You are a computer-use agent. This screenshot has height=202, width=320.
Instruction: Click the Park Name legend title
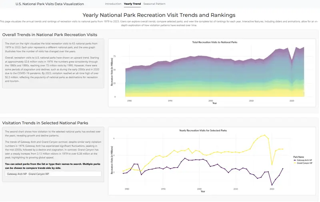click(x=299, y=156)
